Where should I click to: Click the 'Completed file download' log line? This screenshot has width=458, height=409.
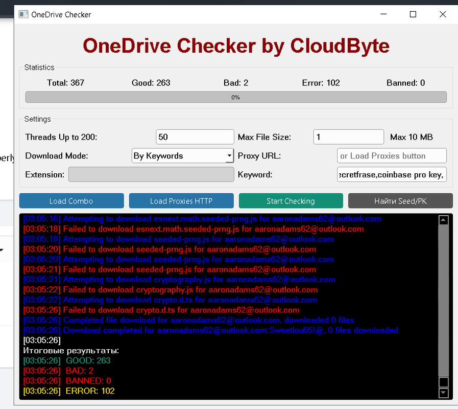click(189, 320)
